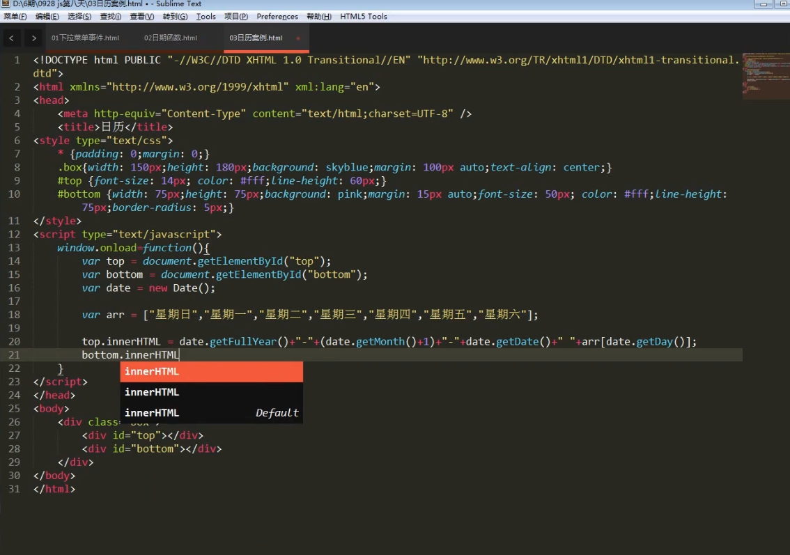Open the 转到(G) menu
Viewport: 790px width, 555px height.
[x=176, y=16]
